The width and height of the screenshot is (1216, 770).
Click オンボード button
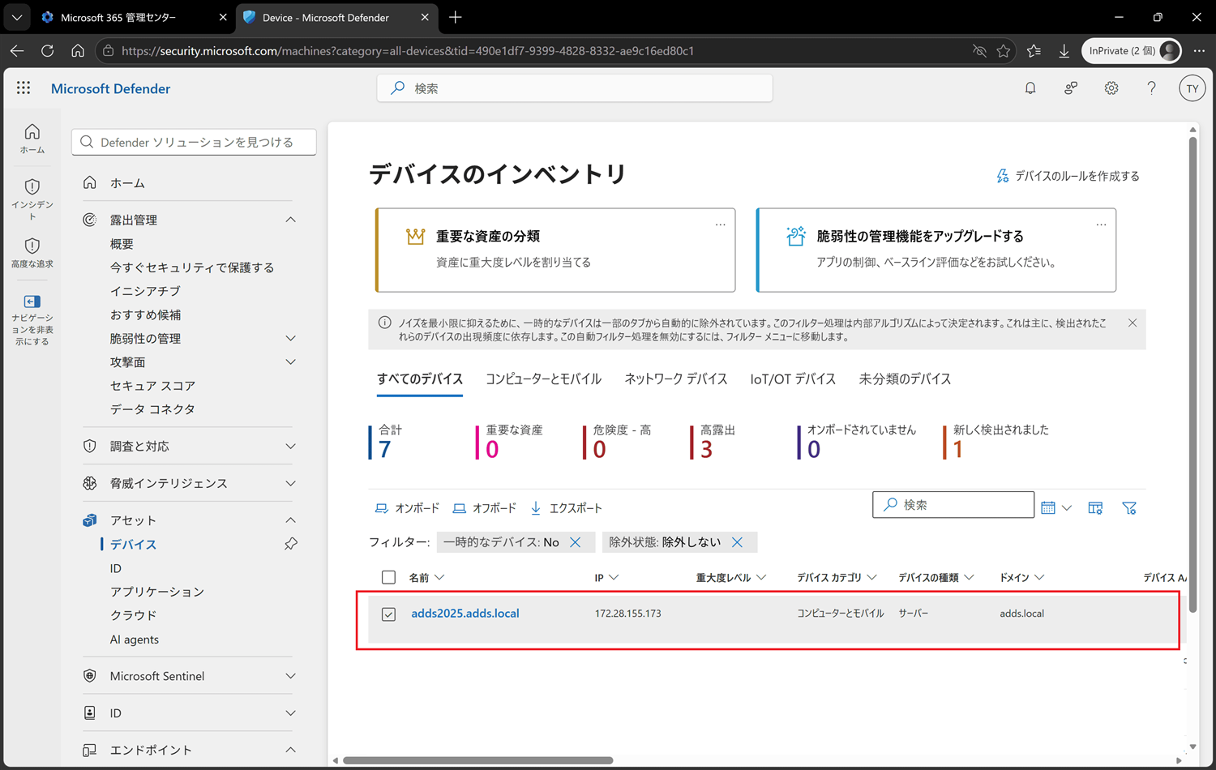tap(407, 508)
